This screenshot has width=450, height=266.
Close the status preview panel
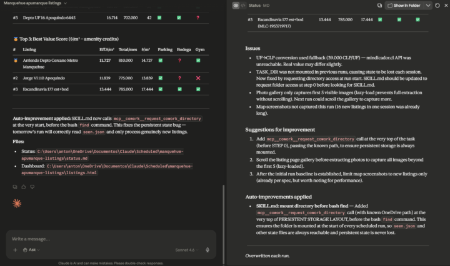[x=446, y=6]
